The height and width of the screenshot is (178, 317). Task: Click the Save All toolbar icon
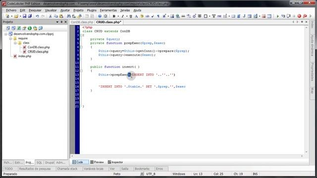point(30,16)
